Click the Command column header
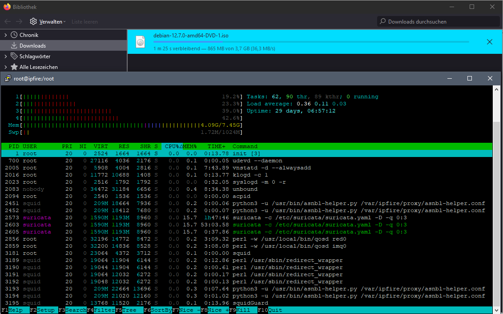This screenshot has width=503, height=314. (245, 146)
